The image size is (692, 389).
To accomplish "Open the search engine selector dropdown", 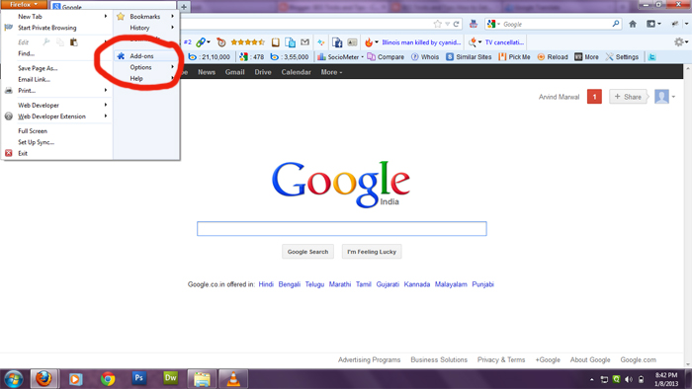I will point(493,24).
